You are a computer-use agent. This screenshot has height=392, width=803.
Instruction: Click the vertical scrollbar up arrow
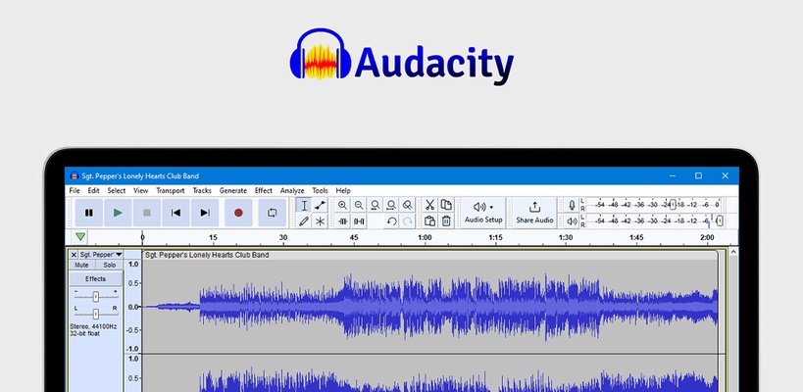(x=732, y=252)
